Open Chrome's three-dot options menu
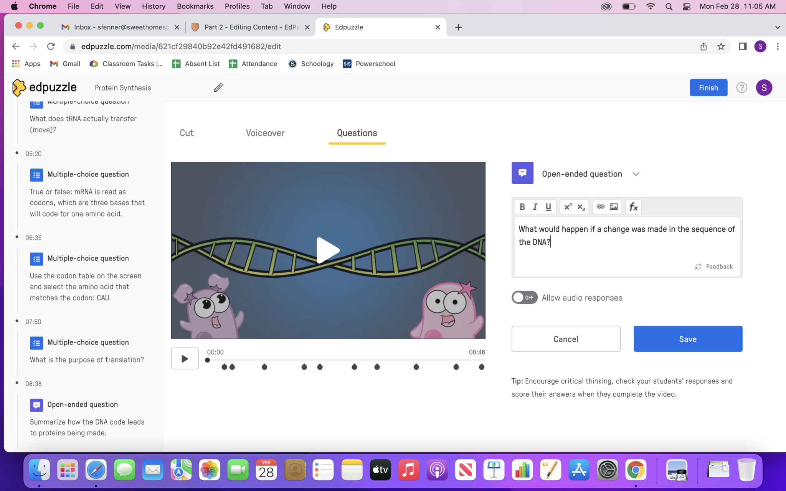The image size is (786, 491). [x=778, y=46]
